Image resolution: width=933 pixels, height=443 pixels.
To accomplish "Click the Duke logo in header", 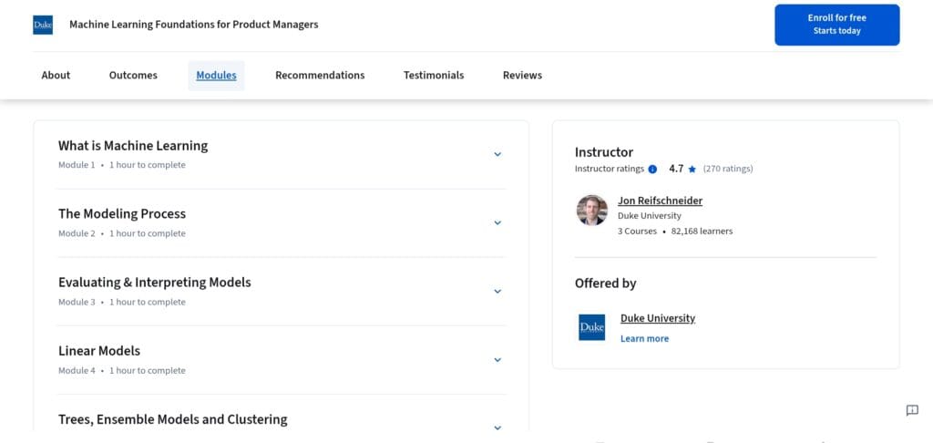I will pos(43,25).
